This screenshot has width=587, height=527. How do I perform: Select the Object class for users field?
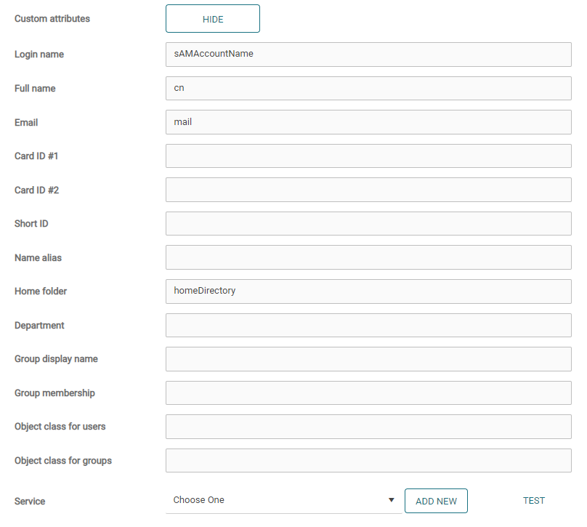[x=368, y=426]
